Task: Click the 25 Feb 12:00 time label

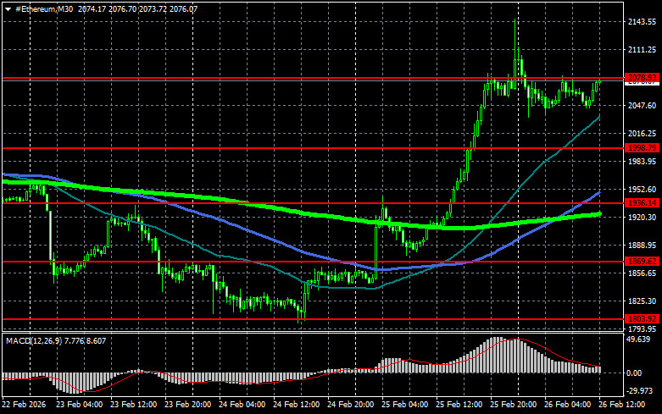Action: [x=459, y=405]
